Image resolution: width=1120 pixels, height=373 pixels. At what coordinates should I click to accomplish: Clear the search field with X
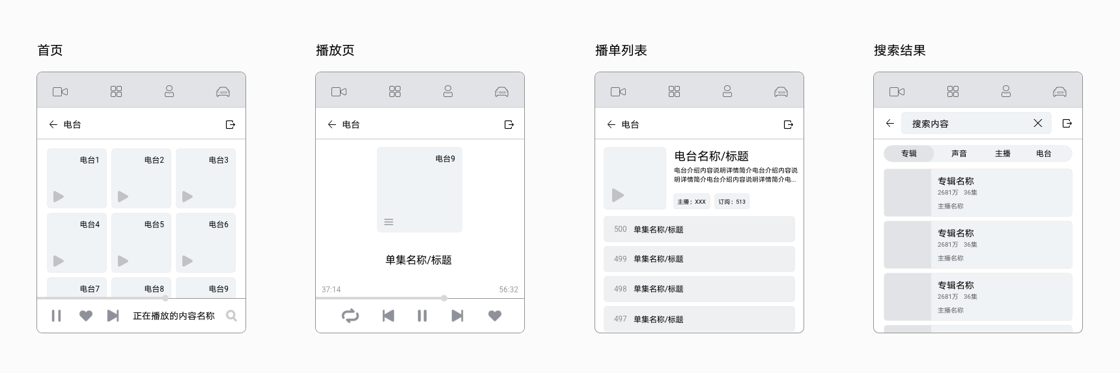[x=1038, y=123]
